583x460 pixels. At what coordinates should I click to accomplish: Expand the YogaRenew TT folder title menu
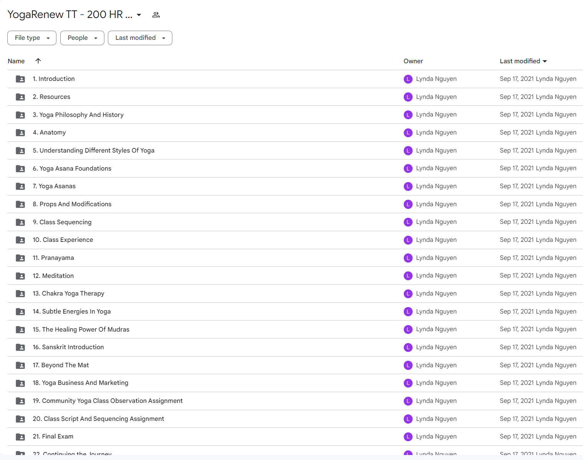(139, 15)
